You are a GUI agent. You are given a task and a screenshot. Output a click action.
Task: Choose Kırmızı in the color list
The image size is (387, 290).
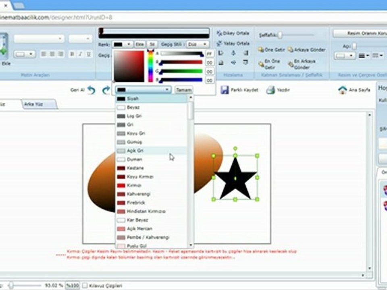click(151, 185)
